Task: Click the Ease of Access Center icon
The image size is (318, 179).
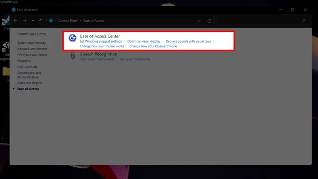Action: [x=72, y=38]
